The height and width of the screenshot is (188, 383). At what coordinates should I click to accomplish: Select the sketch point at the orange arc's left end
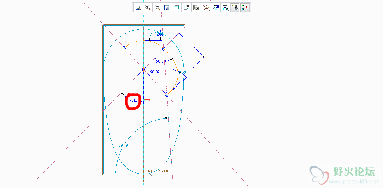click(x=124, y=48)
